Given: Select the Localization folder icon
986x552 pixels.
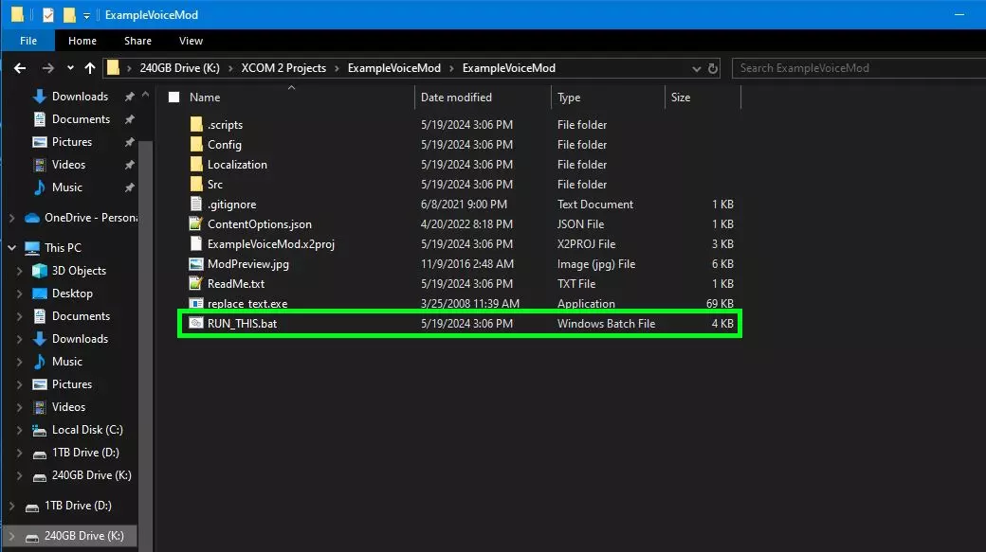Looking at the screenshot, I should click(196, 165).
